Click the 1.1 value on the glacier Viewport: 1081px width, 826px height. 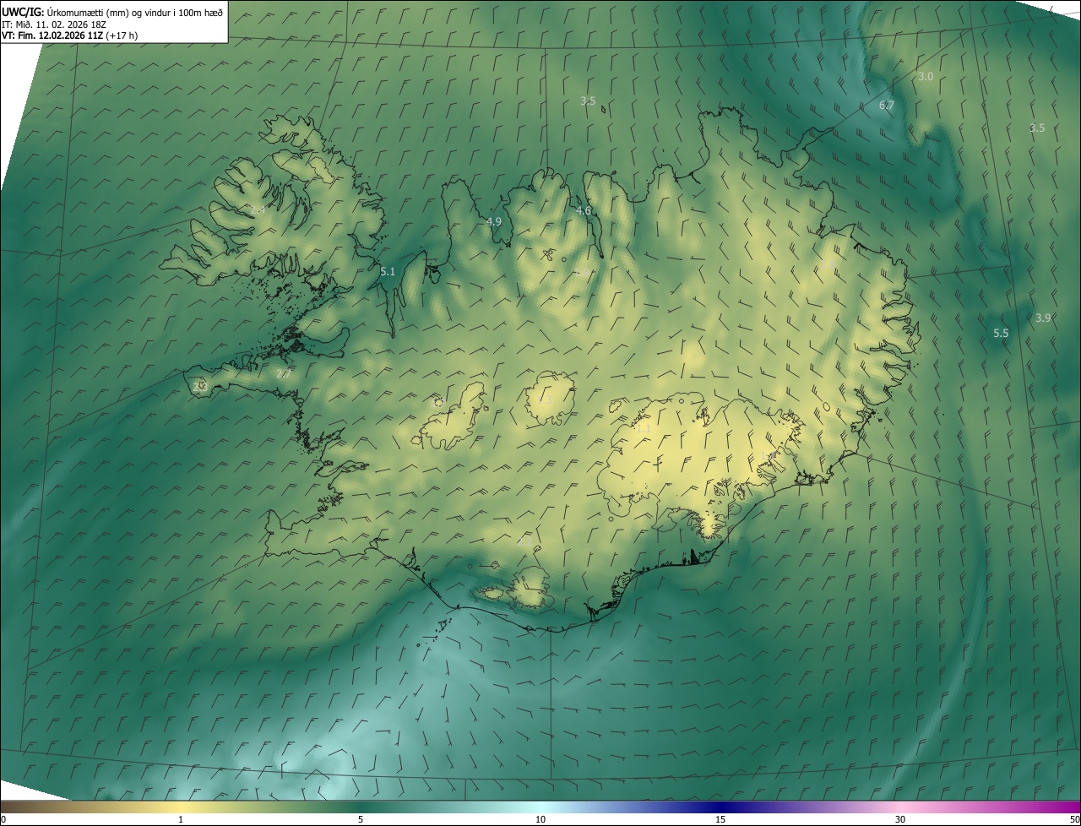(644, 429)
